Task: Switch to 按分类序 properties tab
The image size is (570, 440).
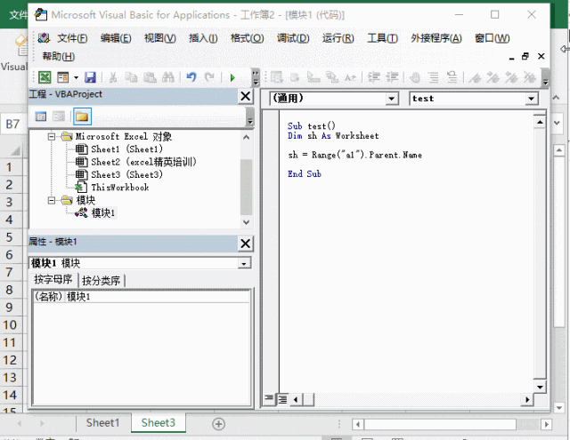Action: 101,280
